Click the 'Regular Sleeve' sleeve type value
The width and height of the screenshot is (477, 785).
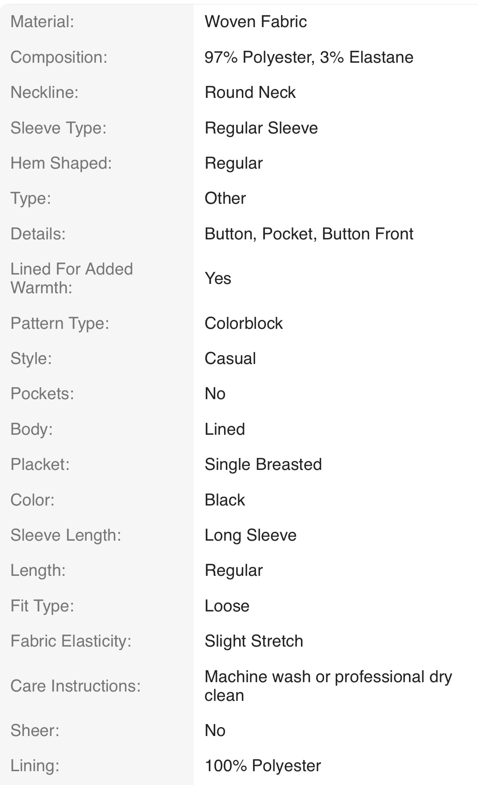261,128
